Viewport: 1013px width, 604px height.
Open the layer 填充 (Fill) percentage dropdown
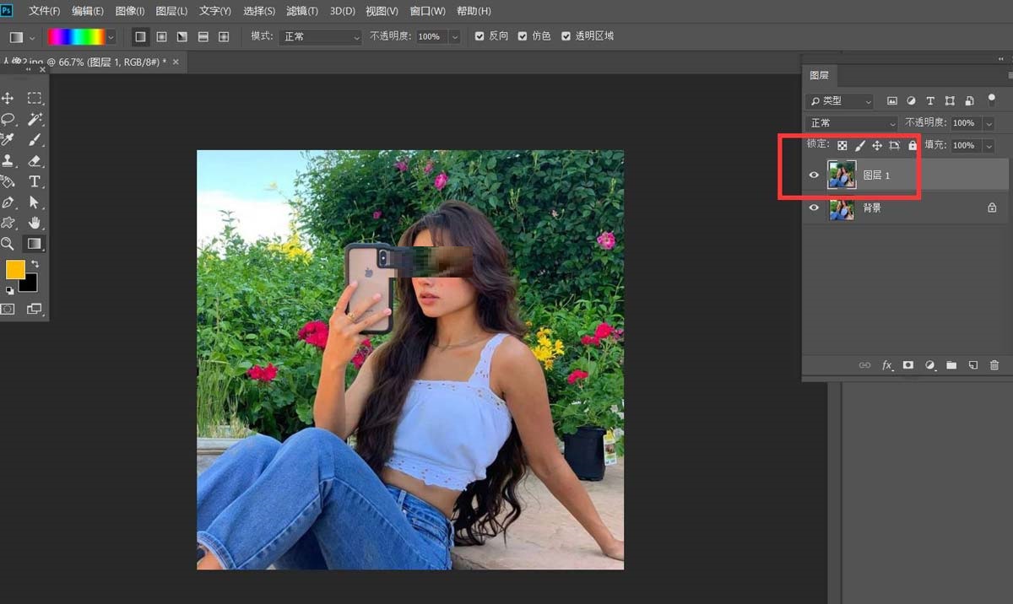tap(989, 146)
